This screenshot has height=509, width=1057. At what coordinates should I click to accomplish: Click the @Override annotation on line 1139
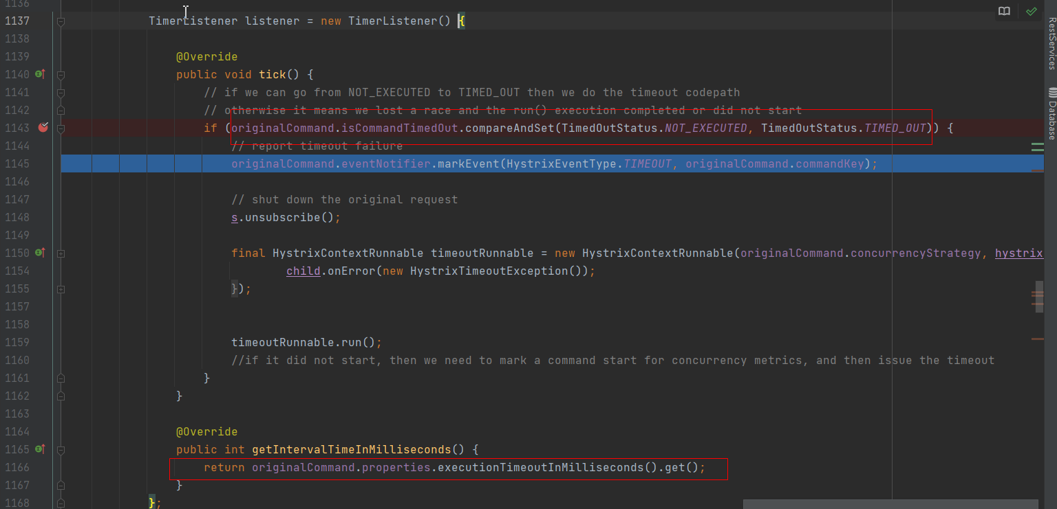pyautogui.click(x=207, y=56)
